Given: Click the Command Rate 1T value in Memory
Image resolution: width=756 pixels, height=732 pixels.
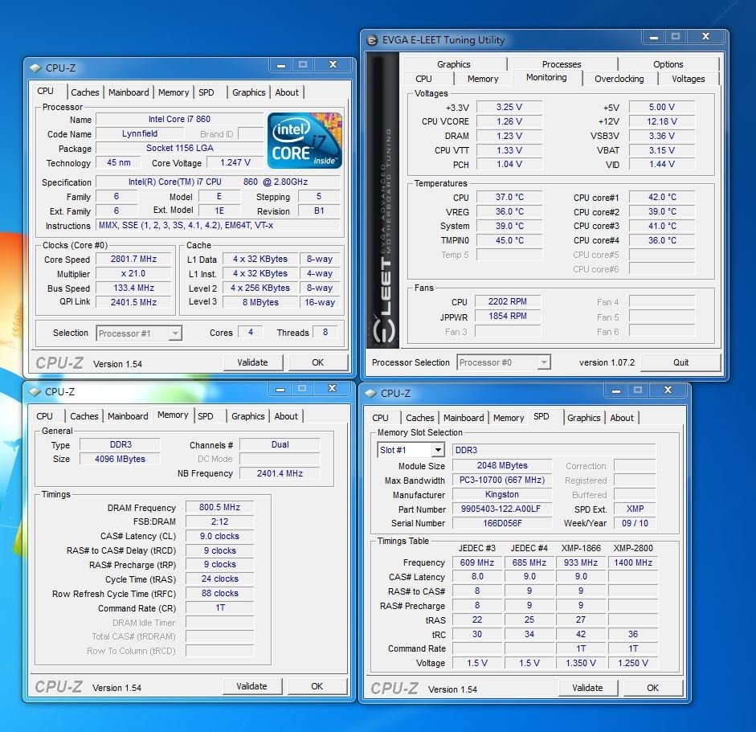Looking at the screenshot, I should pyautogui.click(x=220, y=607).
